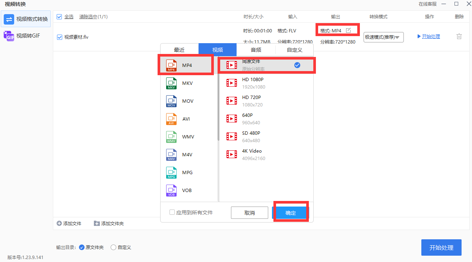Image resolution: width=472 pixels, height=262 pixels.
Task: Switch to the 音频 tab
Action: 256,50
